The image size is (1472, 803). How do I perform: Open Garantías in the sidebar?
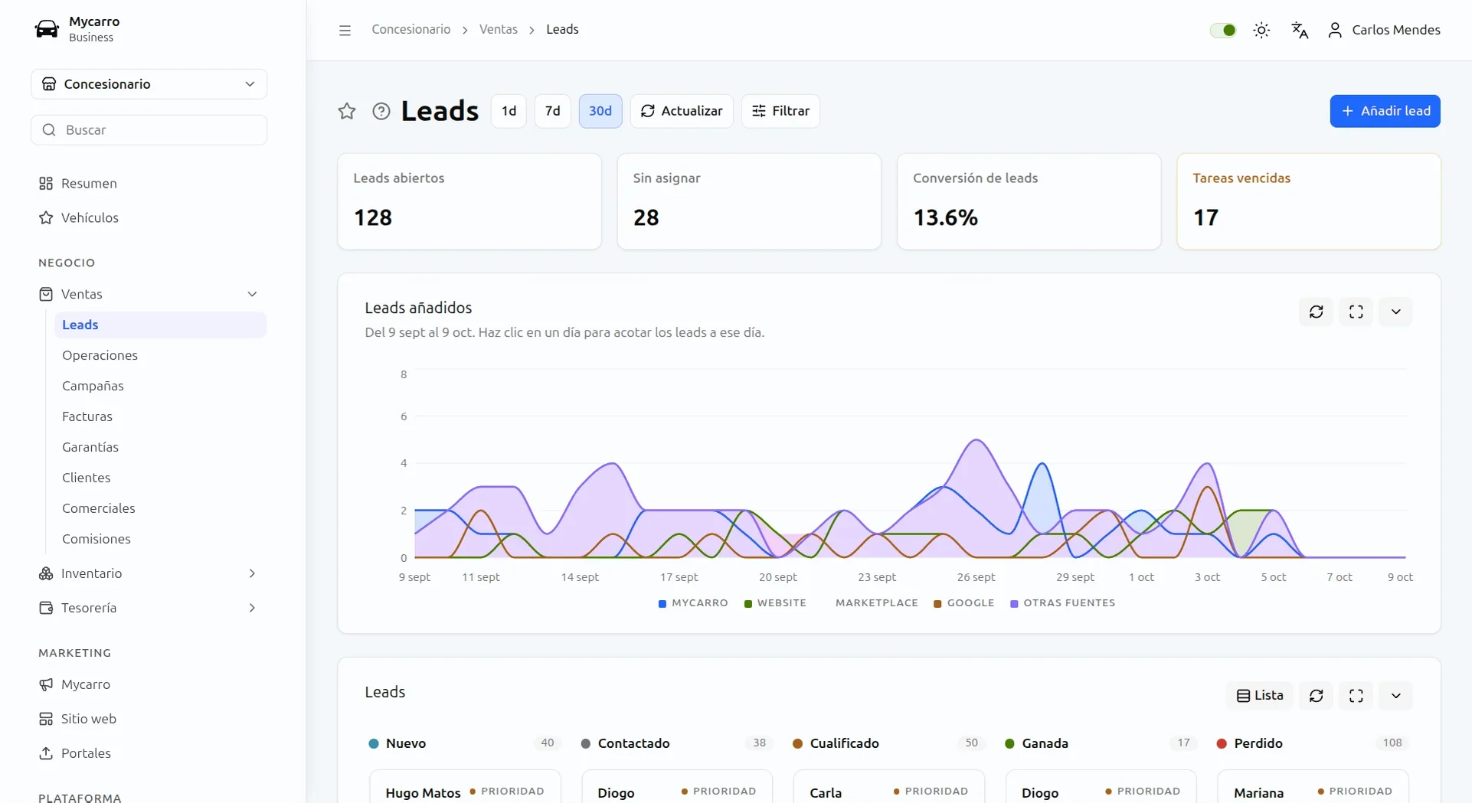161,447
